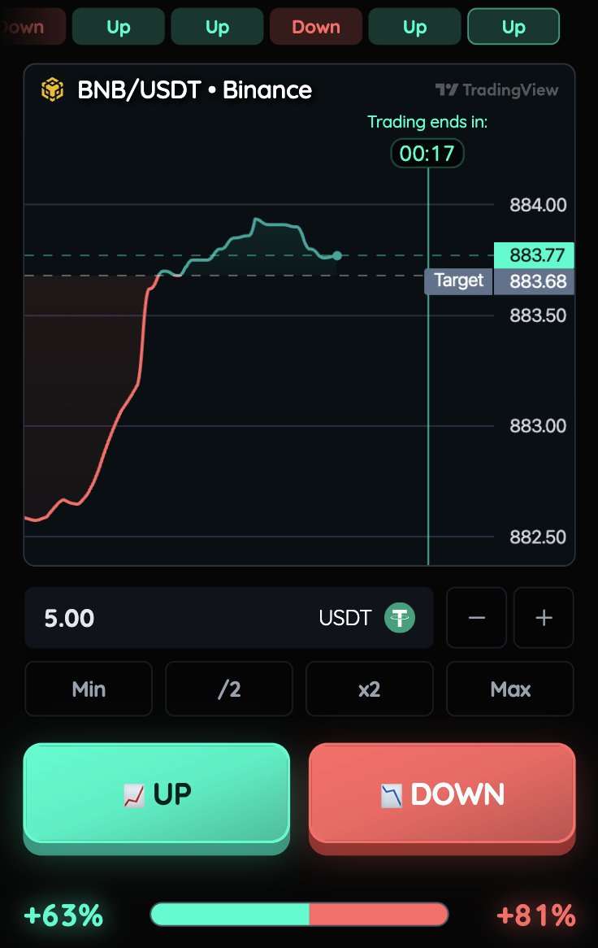
Task: Click the BNB coin logo icon
Action: (52, 90)
